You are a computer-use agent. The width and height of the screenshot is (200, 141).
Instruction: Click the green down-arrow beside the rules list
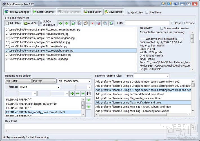[89, 107]
